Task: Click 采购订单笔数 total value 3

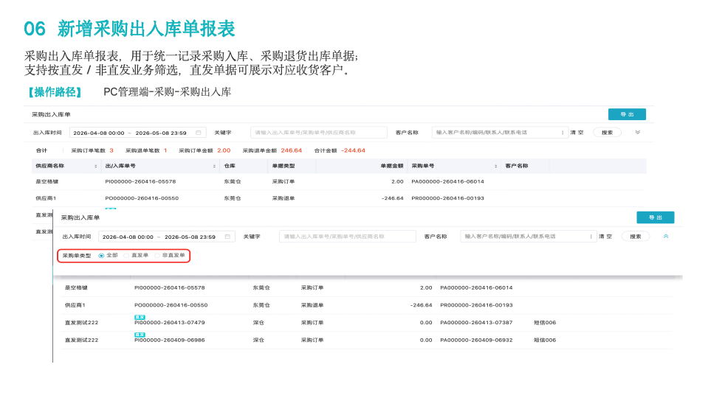Action: click(111, 150)
